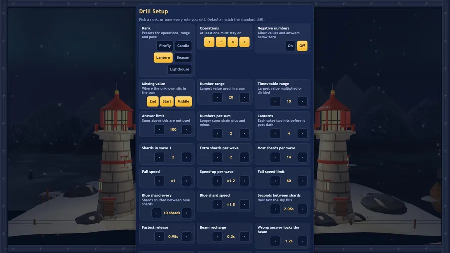Decrease Blue shard speed
The height and width of the screenshot is (253, 450).
coord(217,205)
